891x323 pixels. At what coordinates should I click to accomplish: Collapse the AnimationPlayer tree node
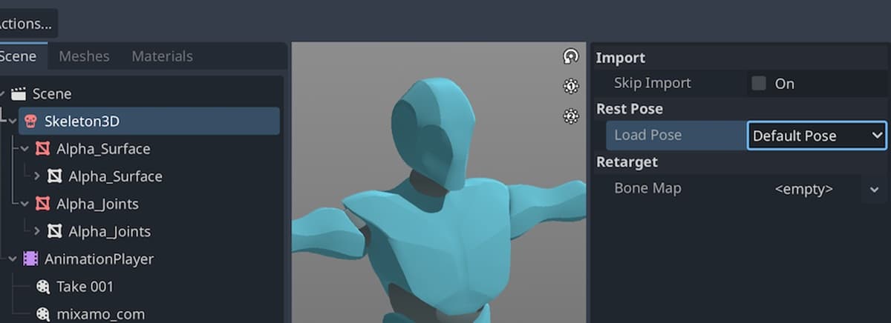pos(13,259)
